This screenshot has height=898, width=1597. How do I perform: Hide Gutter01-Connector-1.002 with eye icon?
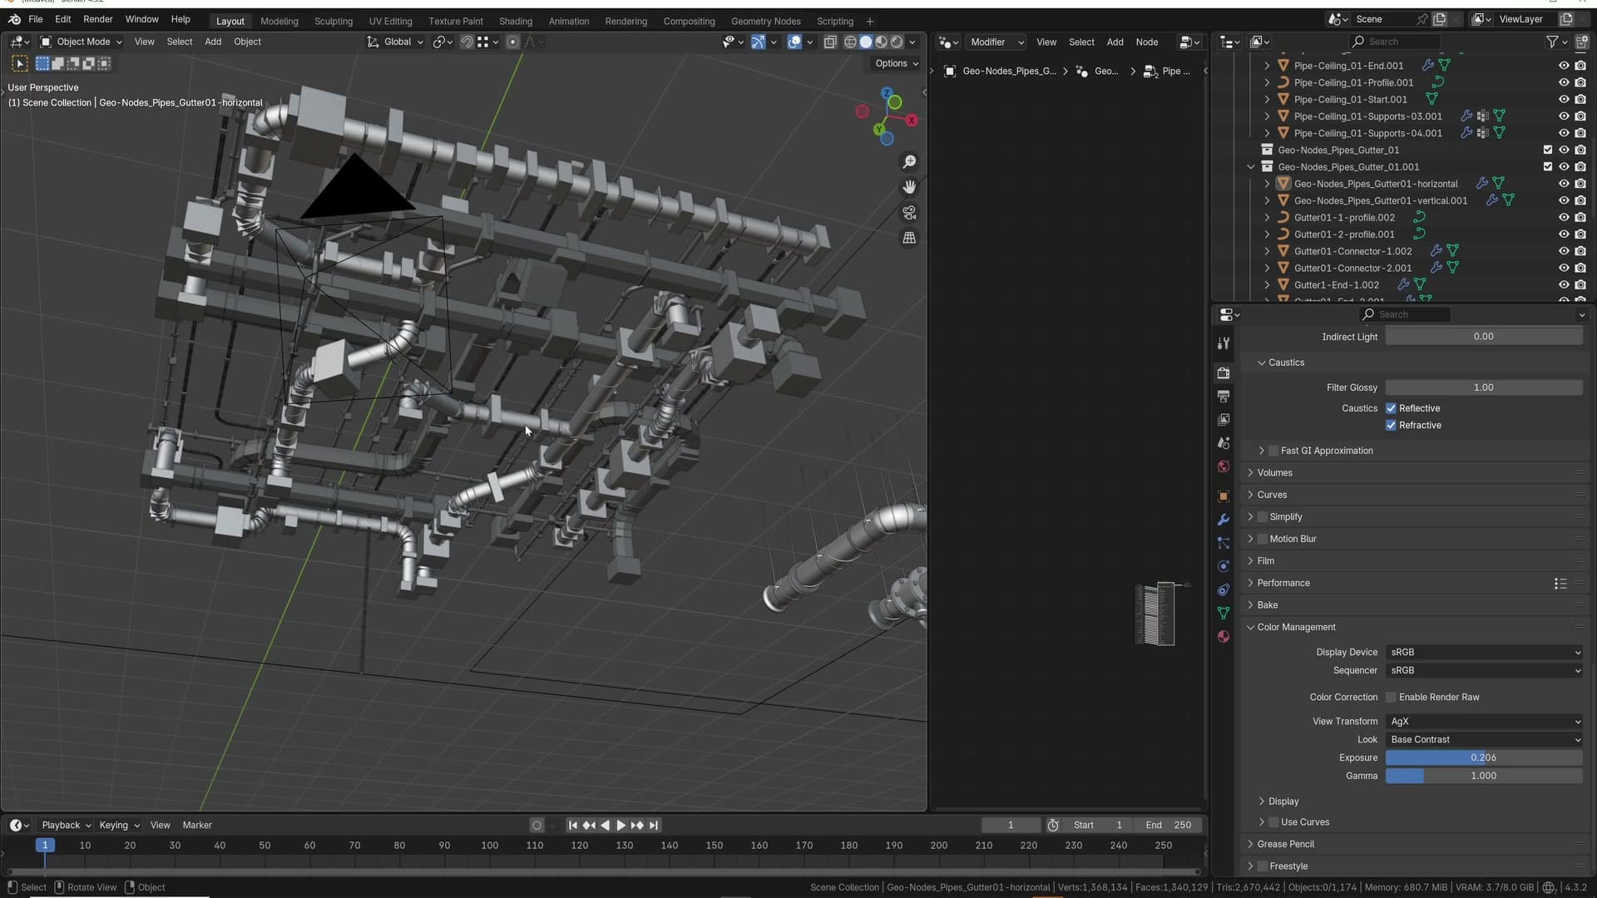click(1564, 251)
